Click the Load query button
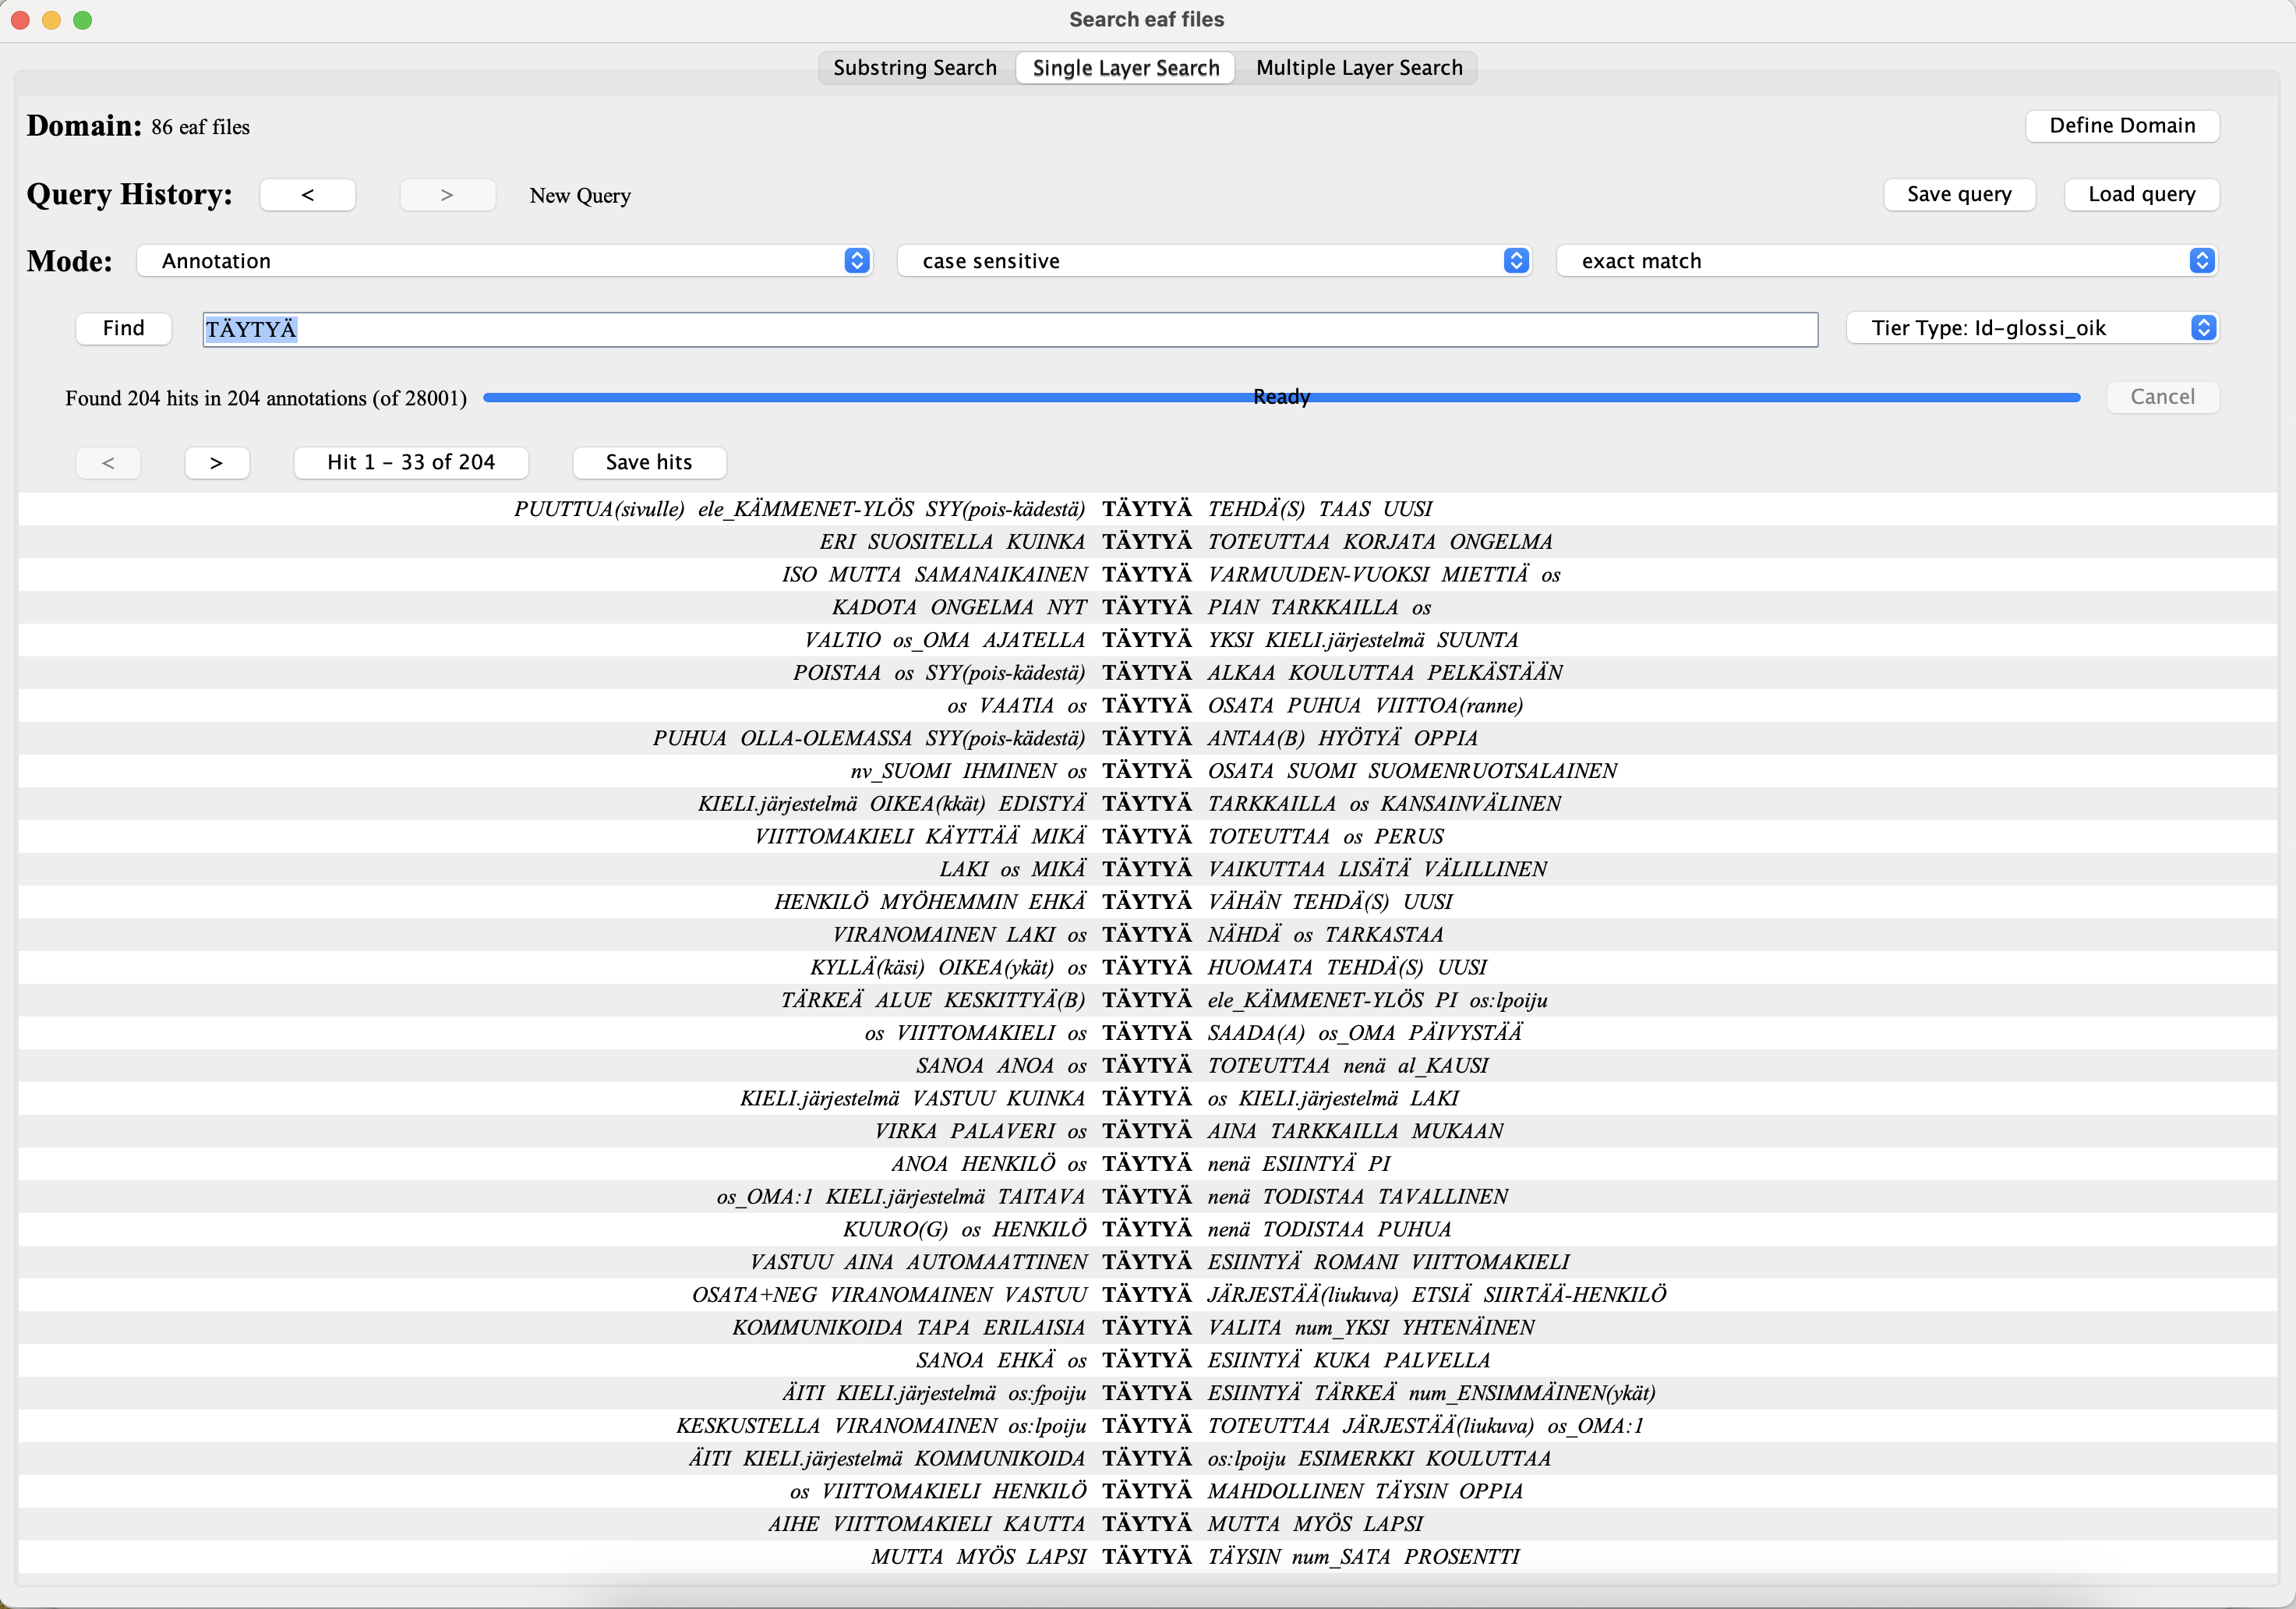2296x1609 pixels. pos(2141,195)
